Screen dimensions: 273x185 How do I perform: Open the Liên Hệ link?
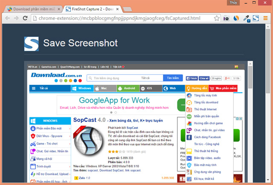pyautogui.click(x=105, y=67)
